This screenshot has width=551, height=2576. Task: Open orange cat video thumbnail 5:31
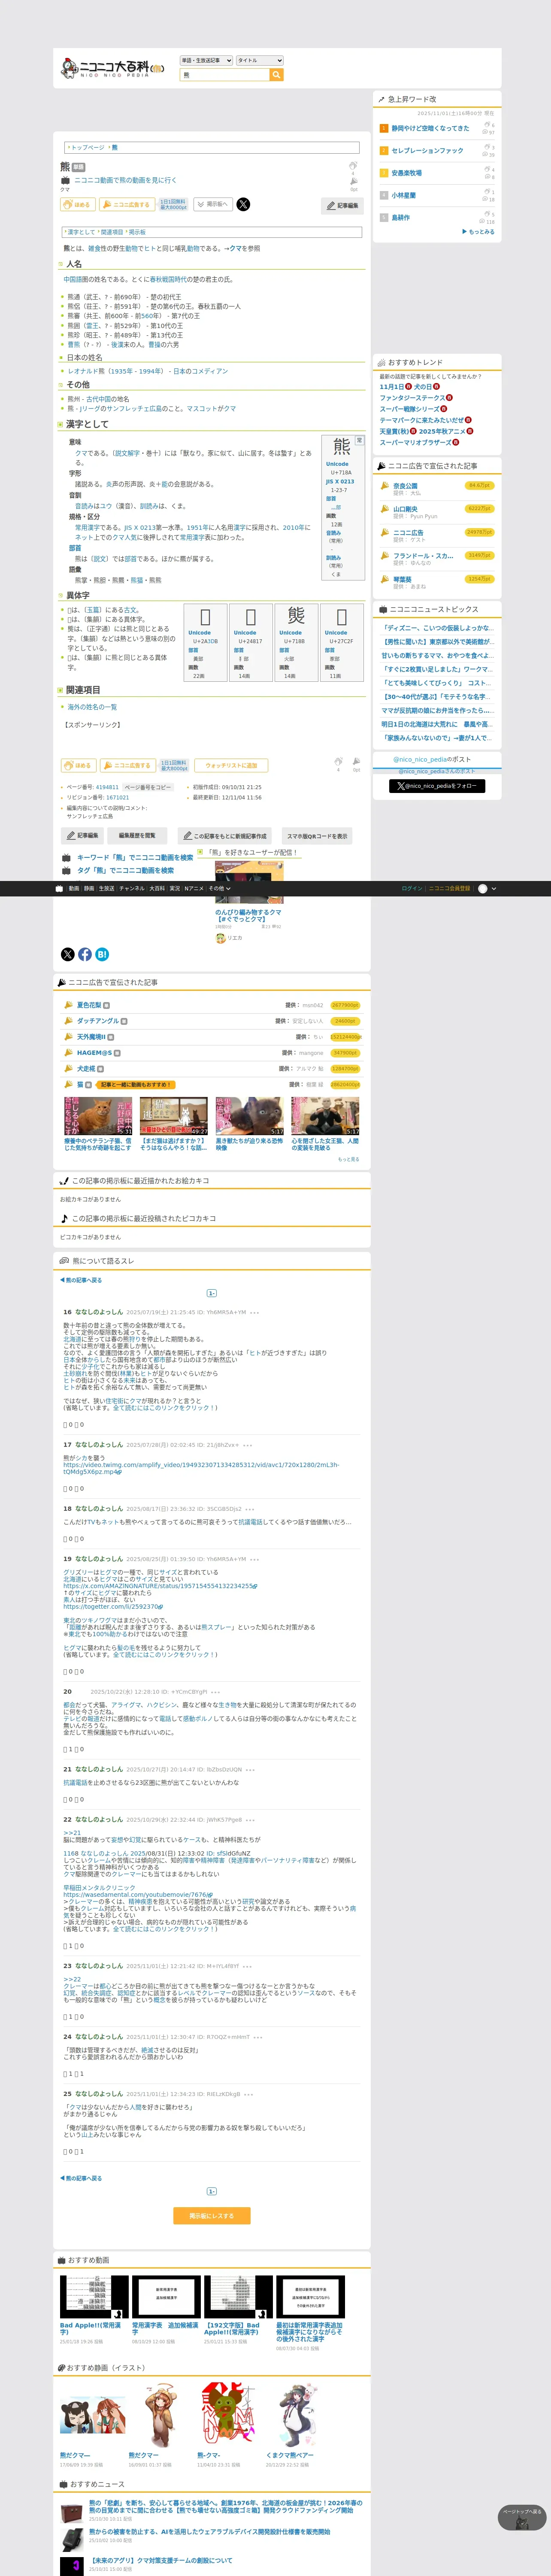[98, 1115]
